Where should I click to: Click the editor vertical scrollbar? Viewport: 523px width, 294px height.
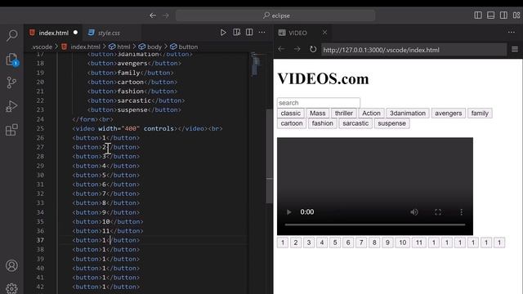tap(269, 156)
